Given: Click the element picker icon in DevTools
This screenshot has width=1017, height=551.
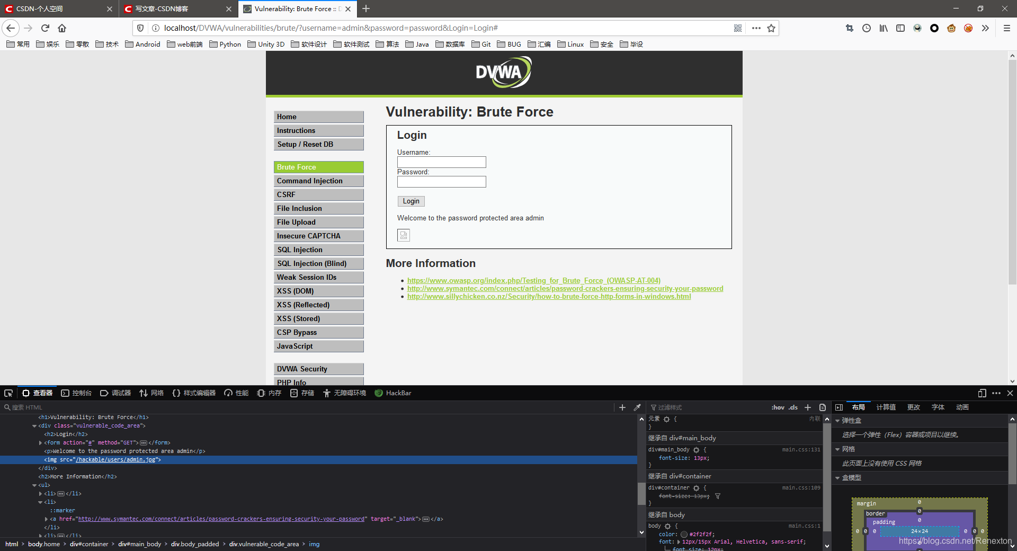Looking at the screenshot, I should 8,393.
